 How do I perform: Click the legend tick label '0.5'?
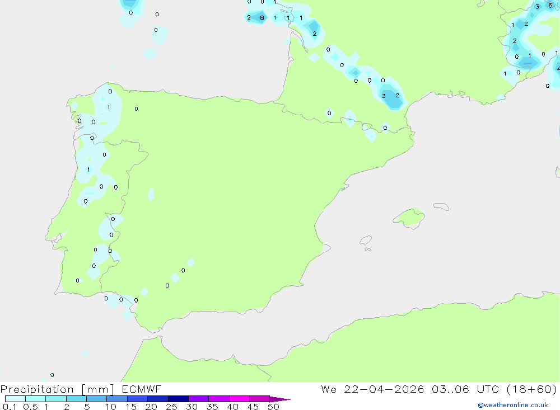(x=30, y=407)
